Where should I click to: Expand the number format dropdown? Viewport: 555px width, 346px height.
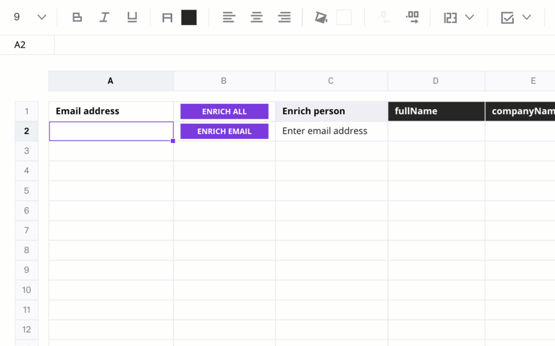tap(470, 17)
